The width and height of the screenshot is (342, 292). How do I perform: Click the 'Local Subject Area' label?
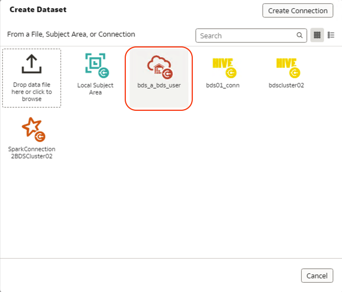tap(95, 89)
